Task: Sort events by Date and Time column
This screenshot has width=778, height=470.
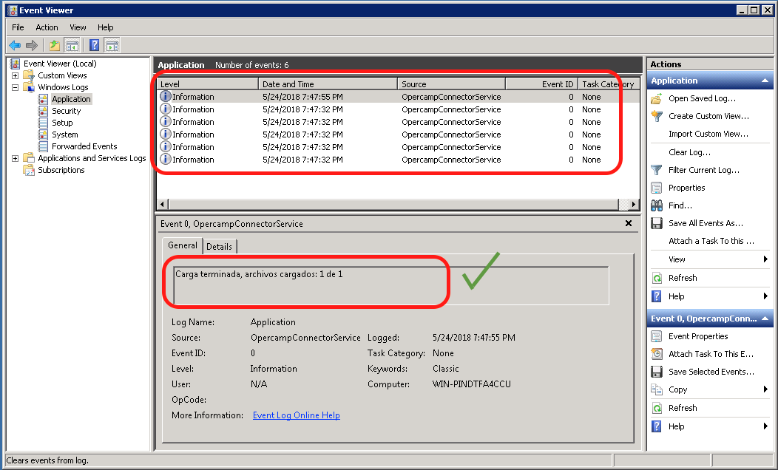Action: pos(328,84)
